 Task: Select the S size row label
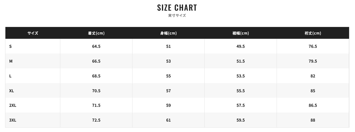(x=10, y=46)
